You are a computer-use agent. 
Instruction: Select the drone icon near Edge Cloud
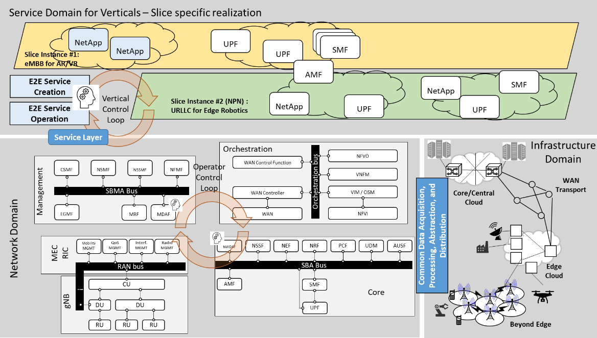click(x=543, y=295)
